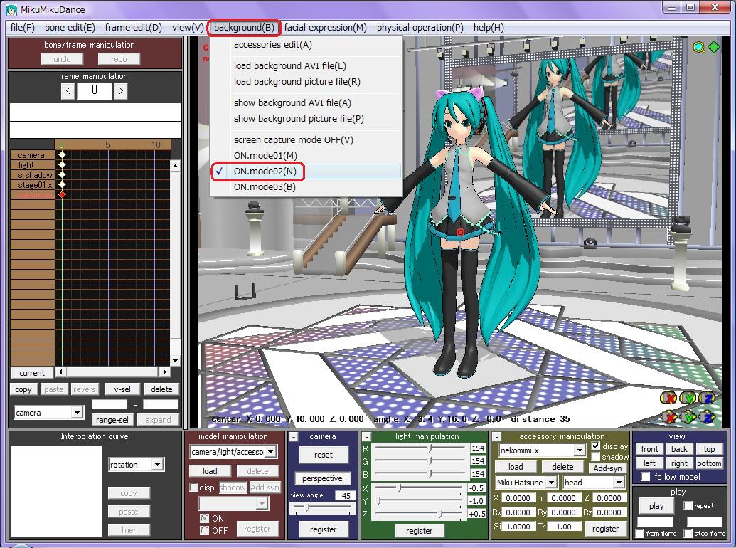Click the accessory Si size field
736x548 pixels.
[x=518, y=527]
